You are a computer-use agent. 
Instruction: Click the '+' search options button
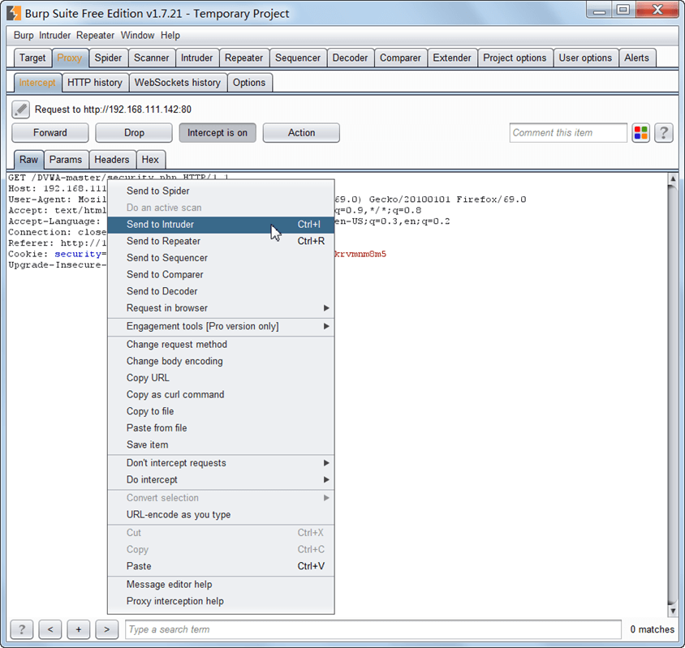click(78, 629)
